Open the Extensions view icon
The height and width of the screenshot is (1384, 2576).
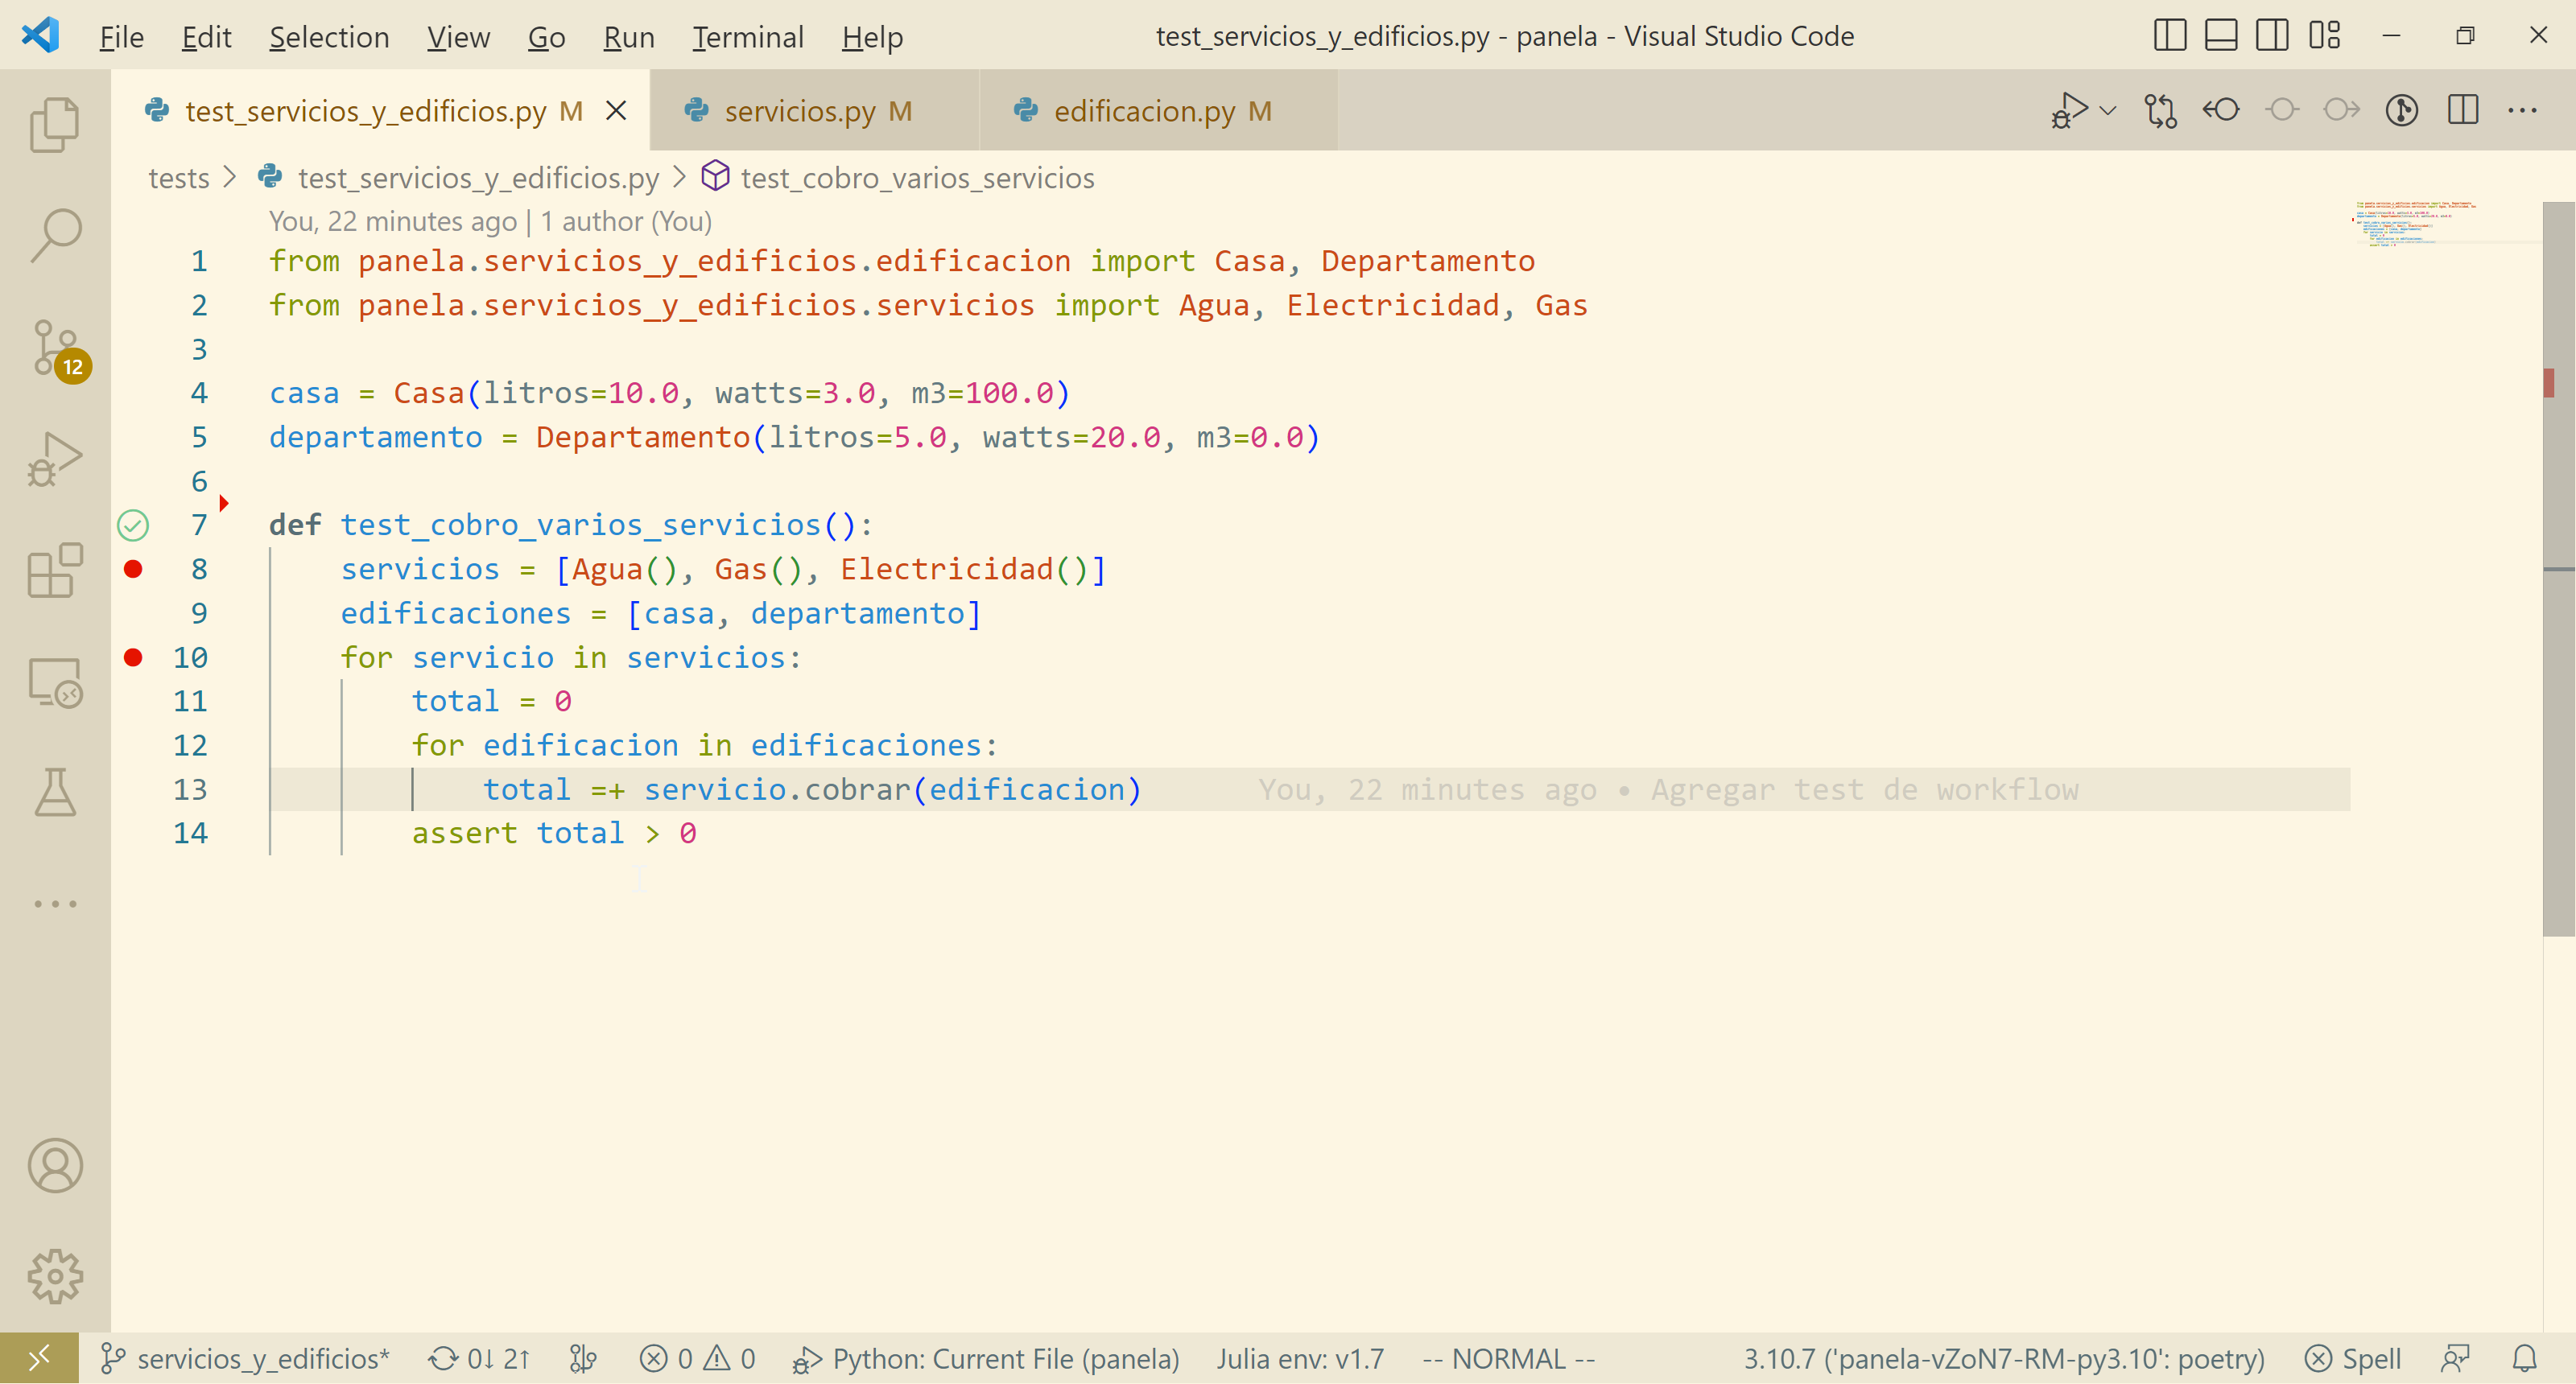point(55,570)
